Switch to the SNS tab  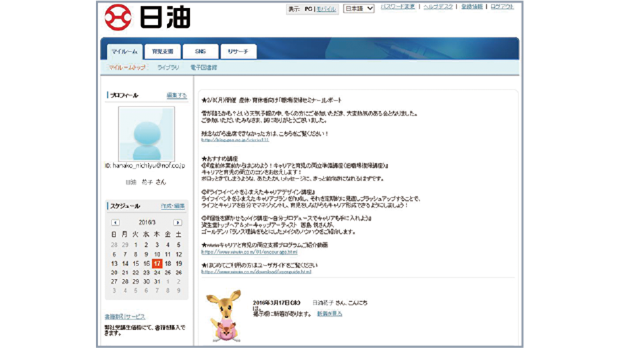[x=200, y=52]
